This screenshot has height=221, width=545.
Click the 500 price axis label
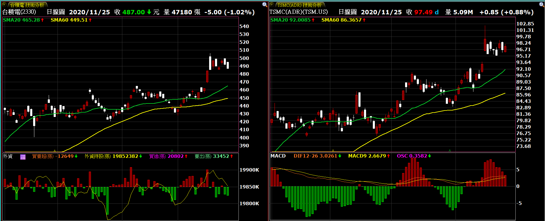[x=244, y=58]
